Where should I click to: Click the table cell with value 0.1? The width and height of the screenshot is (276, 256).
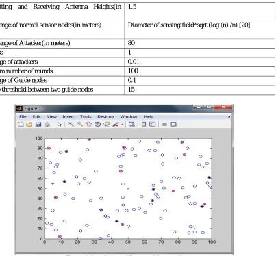pos(199,81)
